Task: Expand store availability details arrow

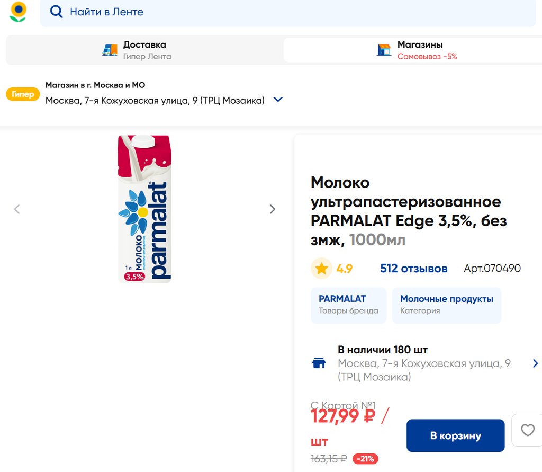Action: pos(535,363)
